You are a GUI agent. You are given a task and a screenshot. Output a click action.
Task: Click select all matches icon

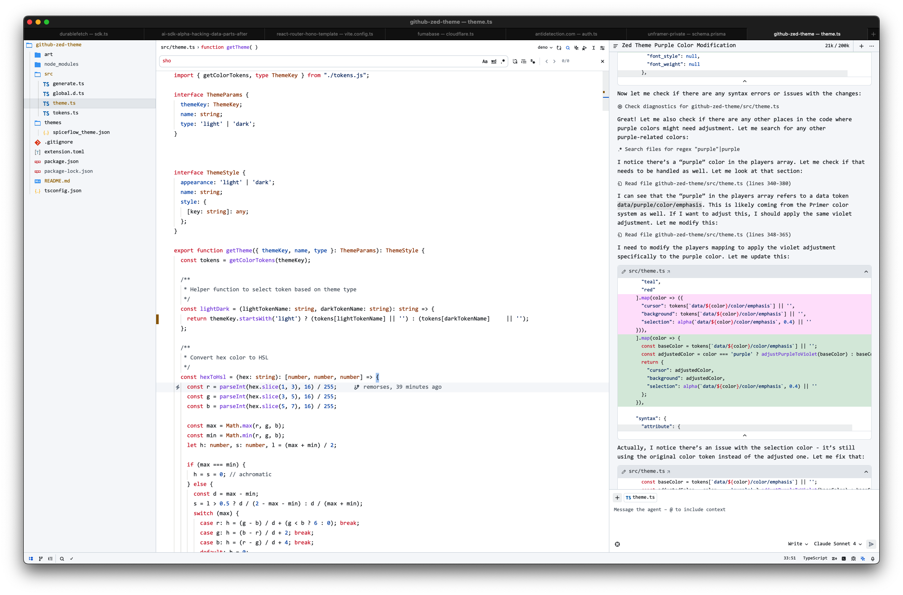(533, 61)
